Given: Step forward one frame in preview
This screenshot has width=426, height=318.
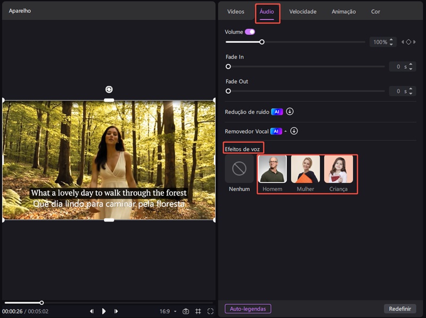Looking at the screenshot, I should (116, 311).
